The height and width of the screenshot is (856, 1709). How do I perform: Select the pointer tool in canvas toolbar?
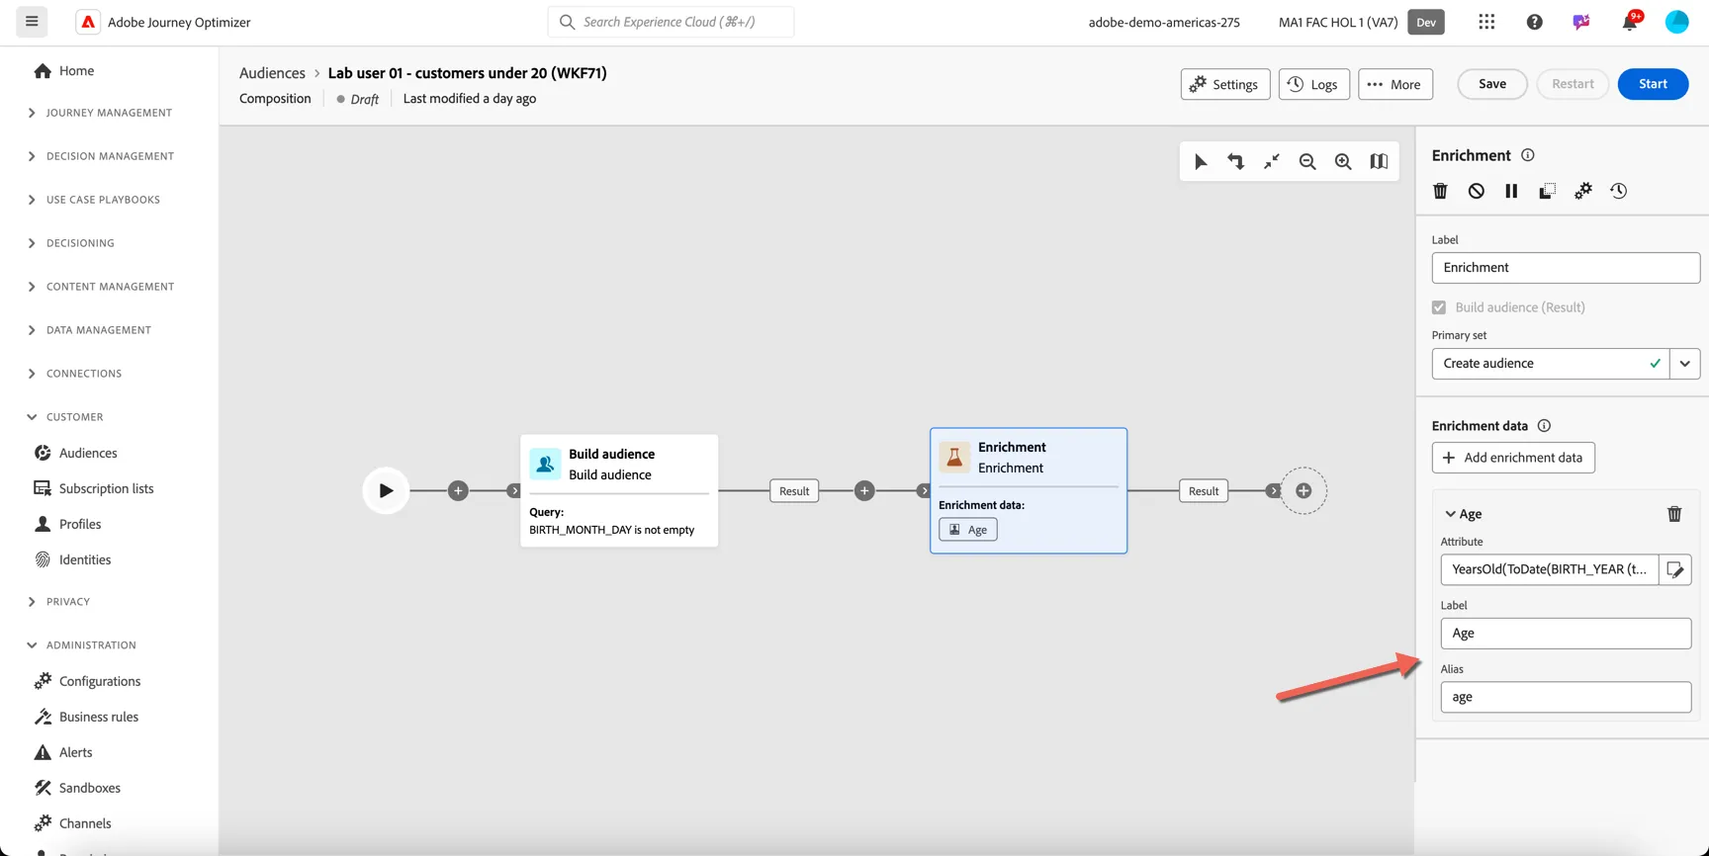pos(1200,162)
